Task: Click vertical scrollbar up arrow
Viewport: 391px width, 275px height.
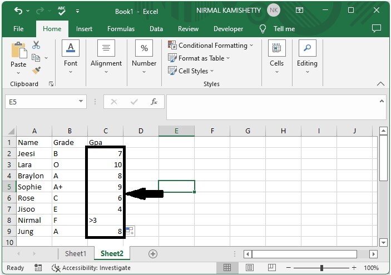Action: [383, 131]
